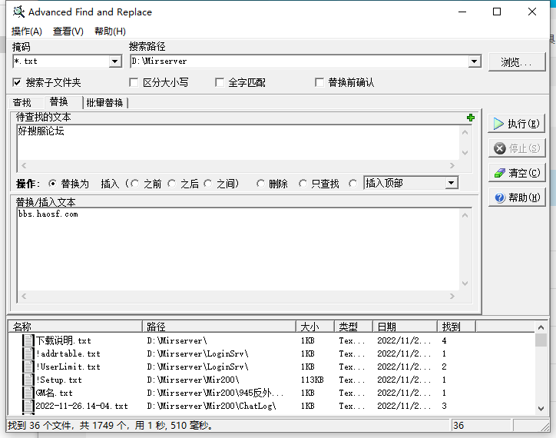Select the 删除 radio button
This screenshot has height=438, width=556.
260,184
